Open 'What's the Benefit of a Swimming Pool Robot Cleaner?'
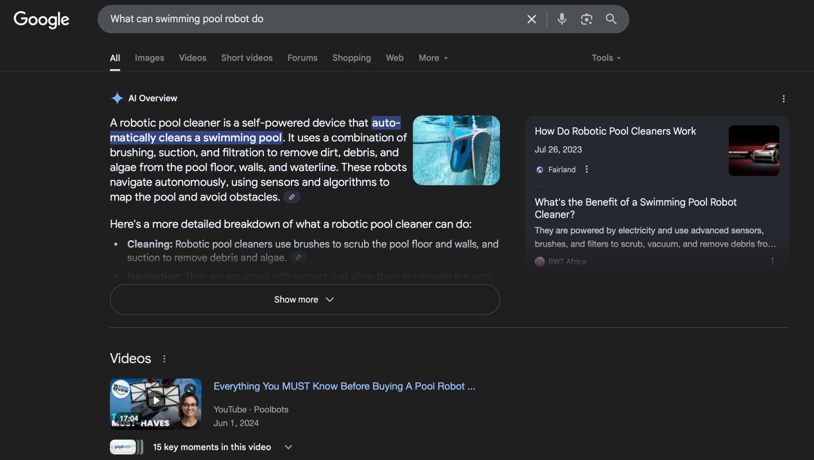This screenshot has width=814, height=460. click(x=635, y=208)
